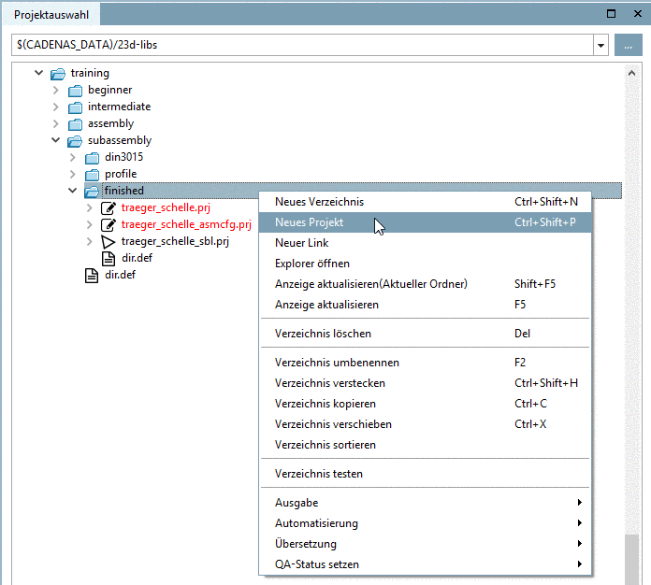651x585 pixels.
Task: Choose Verzeichnis testen
Action: click(425, 474)
